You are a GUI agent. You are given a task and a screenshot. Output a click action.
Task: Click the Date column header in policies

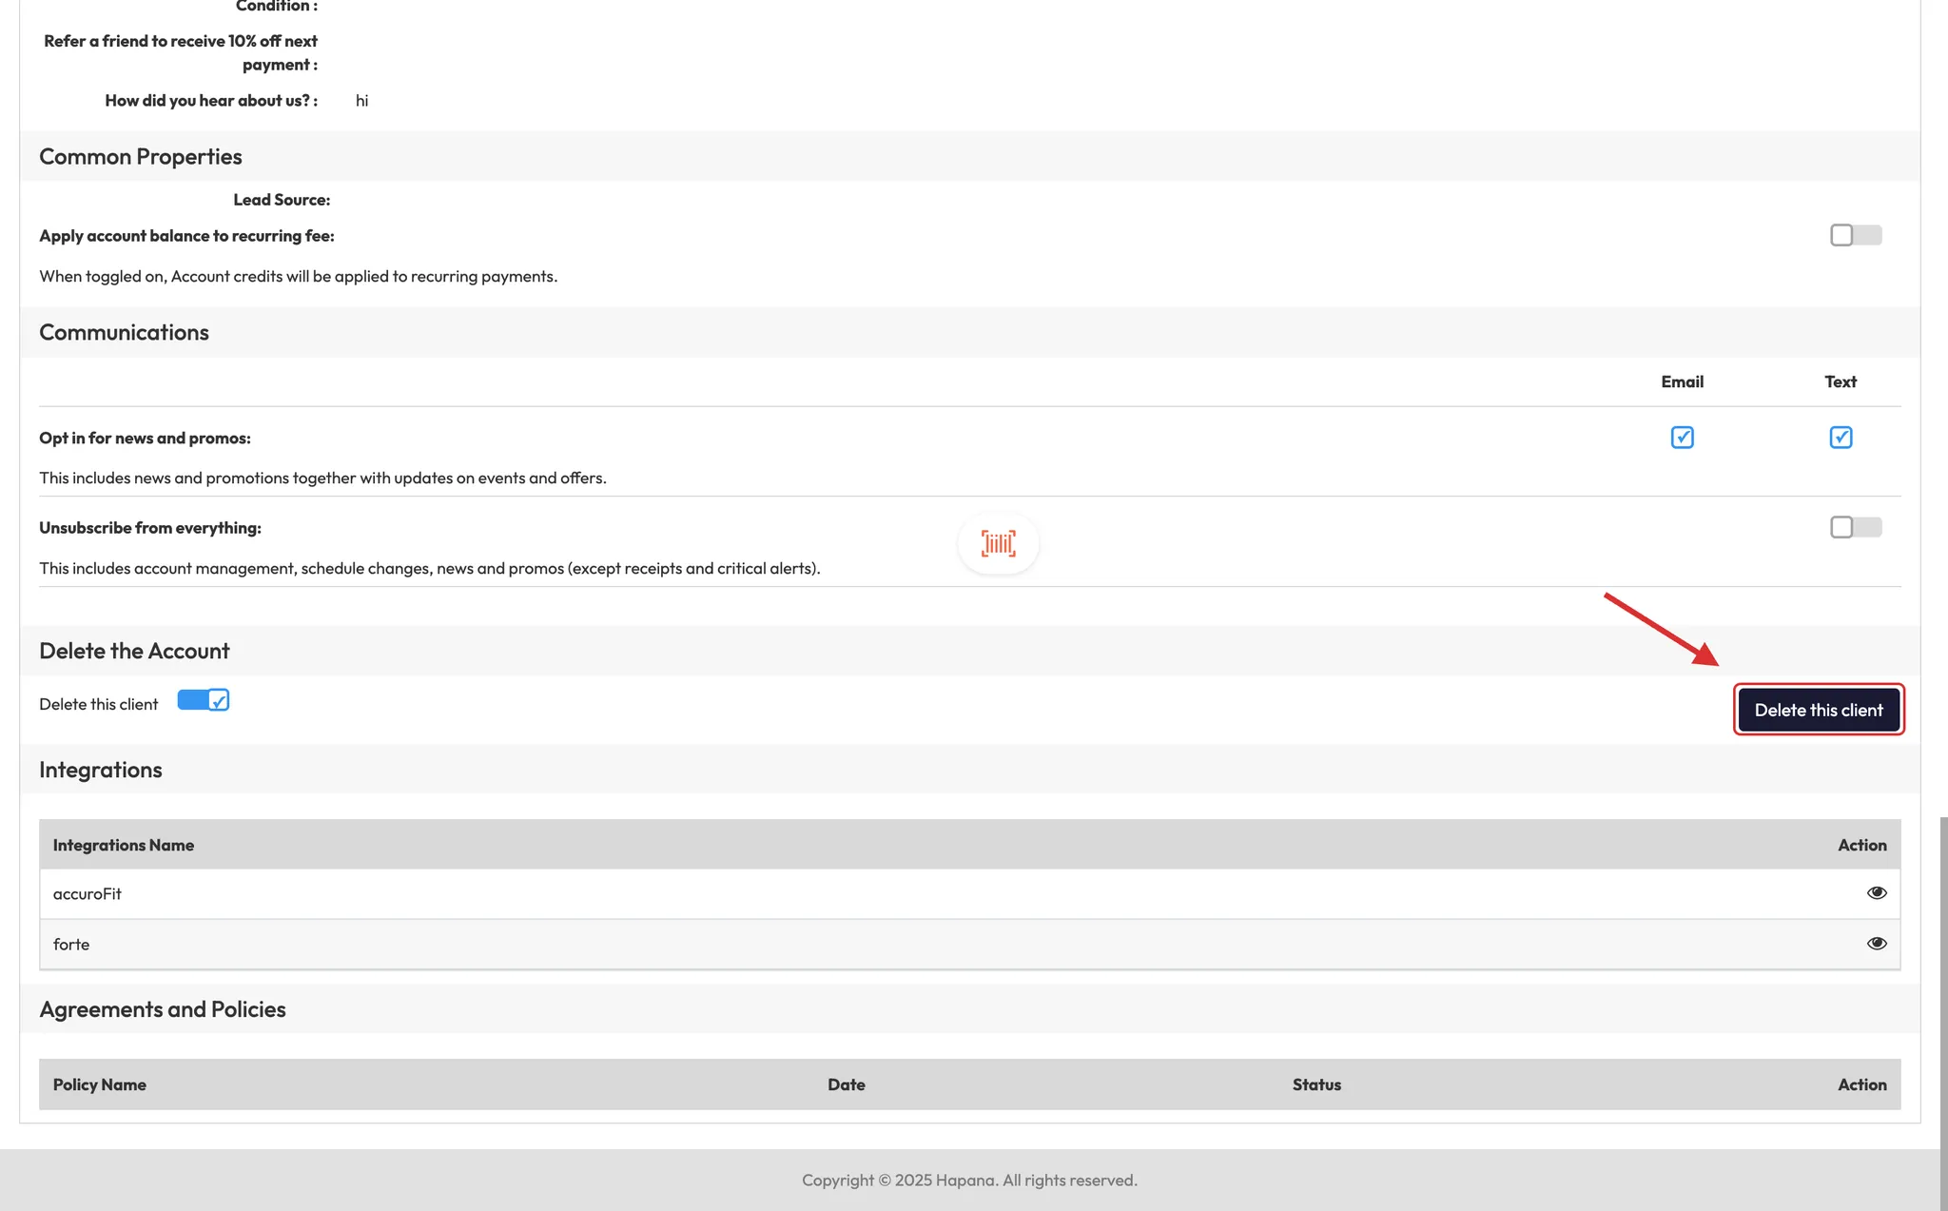point(846,1084)
